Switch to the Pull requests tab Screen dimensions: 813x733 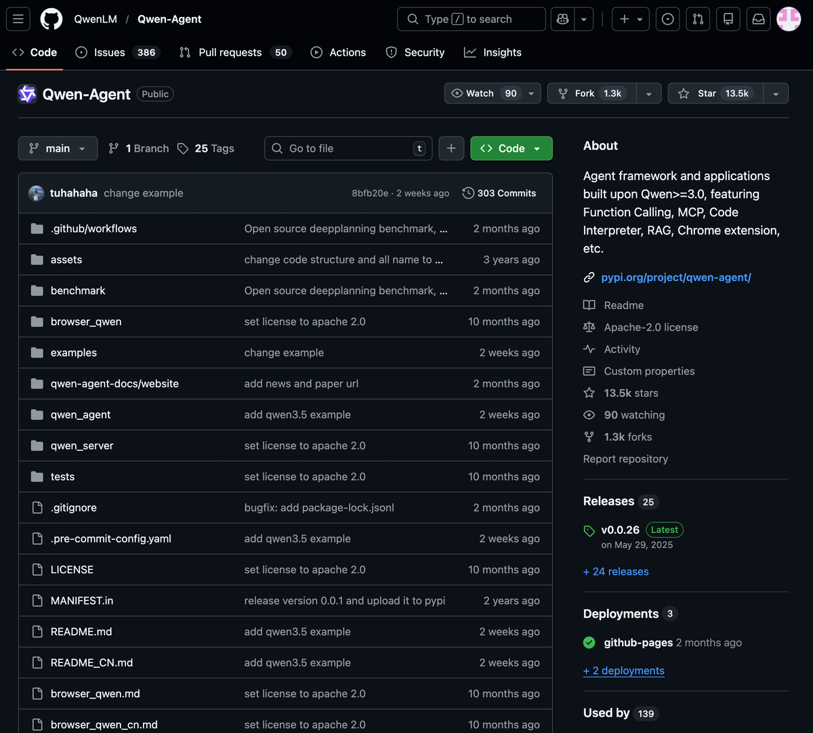click(x=235, y=52)
